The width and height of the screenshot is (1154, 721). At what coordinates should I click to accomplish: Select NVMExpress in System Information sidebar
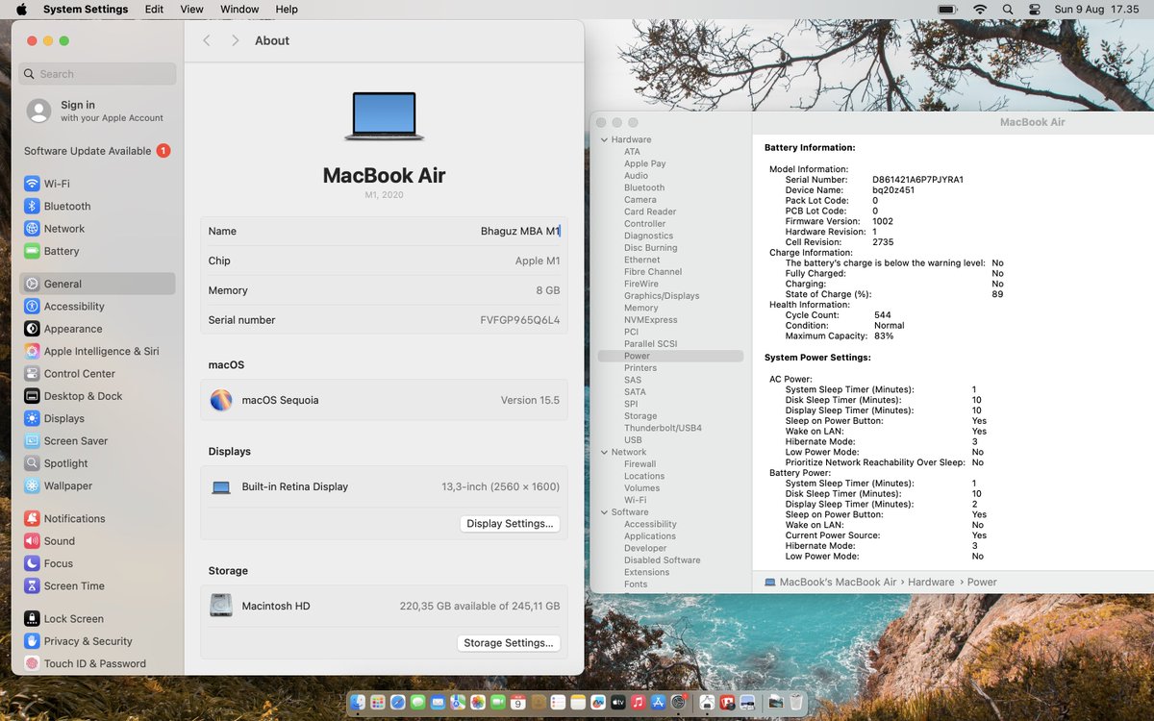[x=651, y=320]
